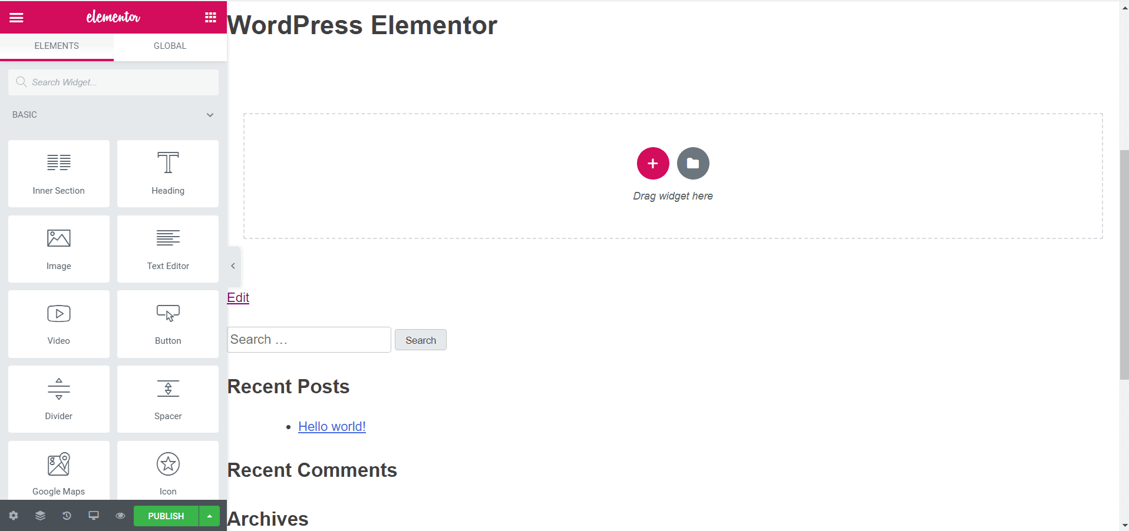
Task: Switch to the ELEMENTS tab
Action: pos(57,46)
